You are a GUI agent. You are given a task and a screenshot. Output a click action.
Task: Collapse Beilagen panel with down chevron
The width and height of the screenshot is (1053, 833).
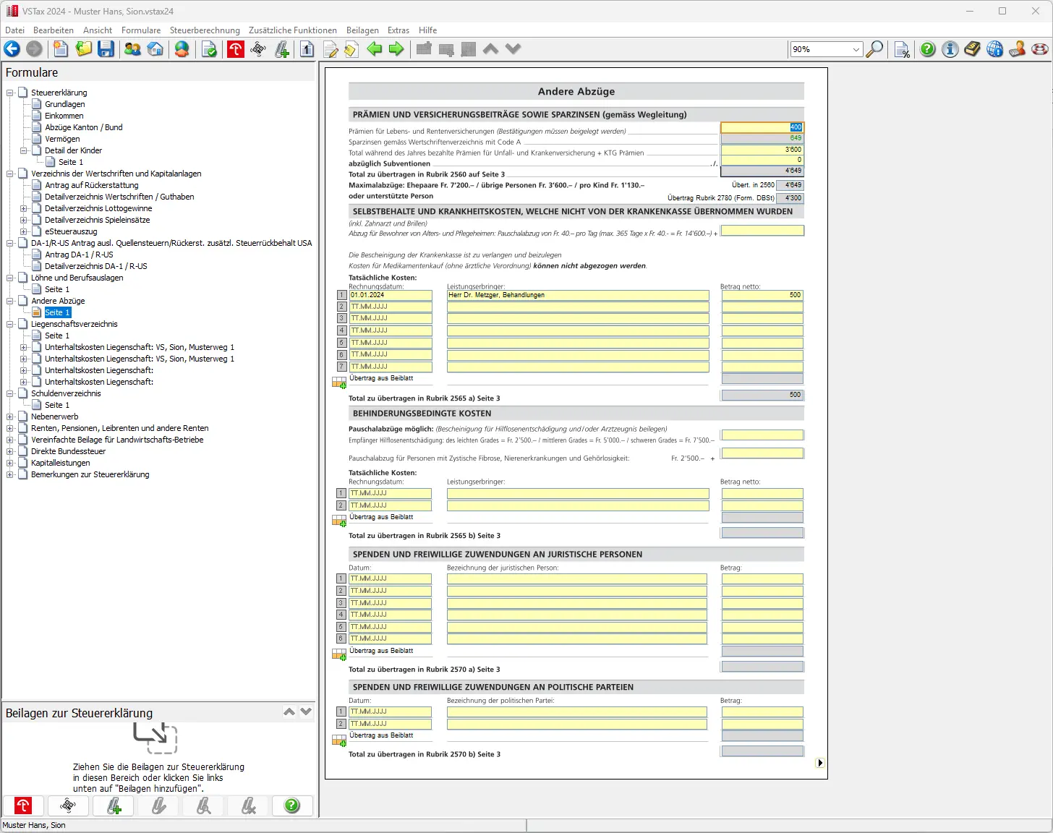(306, 712)
